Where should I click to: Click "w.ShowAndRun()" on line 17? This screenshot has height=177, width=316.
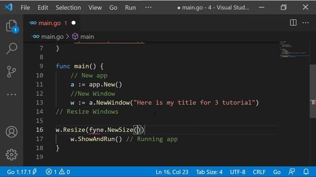coord(96,139)
